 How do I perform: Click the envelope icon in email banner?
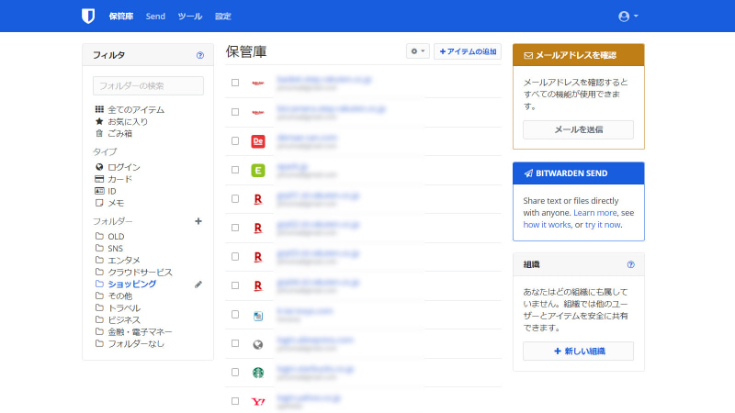[x=528, y=55]
